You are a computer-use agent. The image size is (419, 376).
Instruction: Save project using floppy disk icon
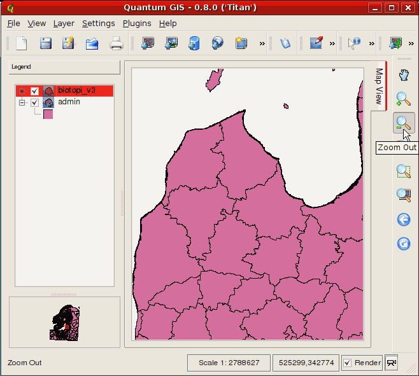46,43
